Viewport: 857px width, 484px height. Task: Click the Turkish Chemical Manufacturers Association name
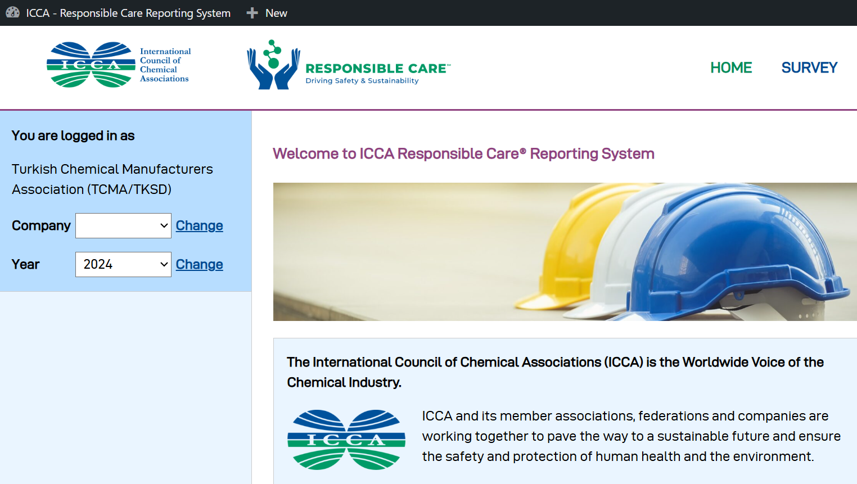point(112,179)
